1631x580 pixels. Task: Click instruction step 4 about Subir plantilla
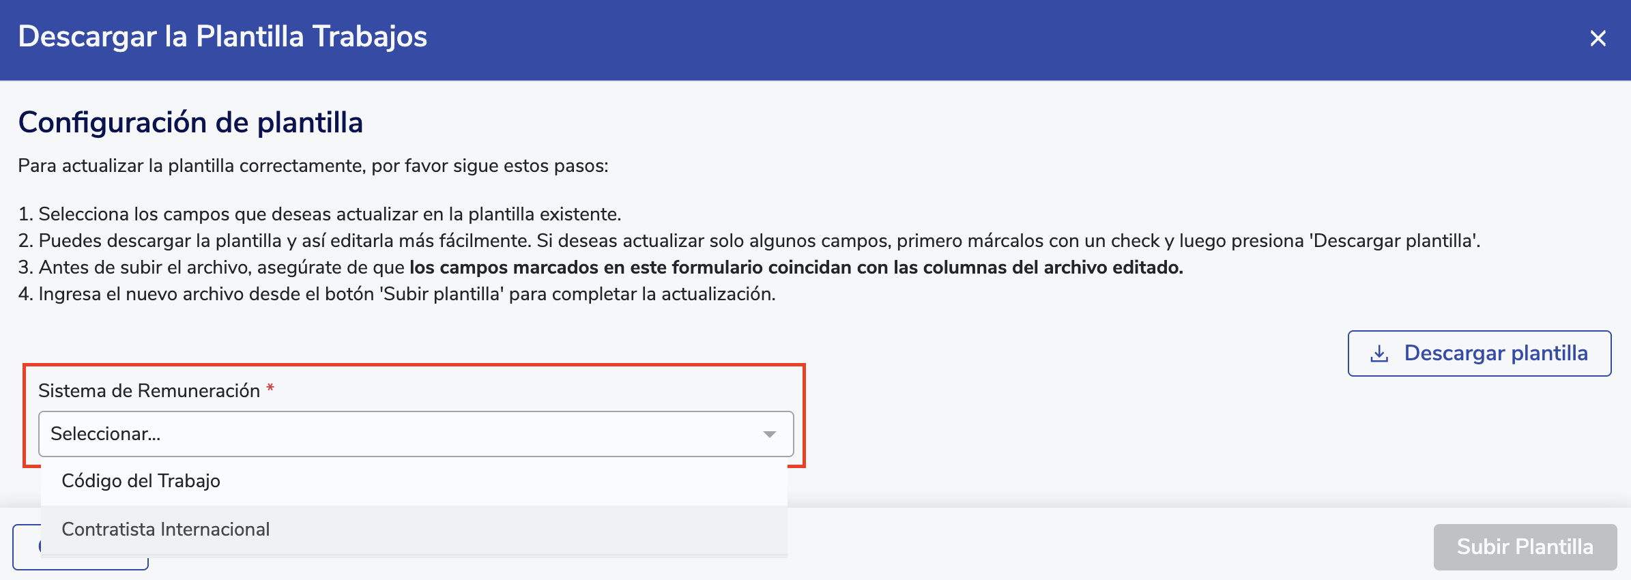click(396, 294)
